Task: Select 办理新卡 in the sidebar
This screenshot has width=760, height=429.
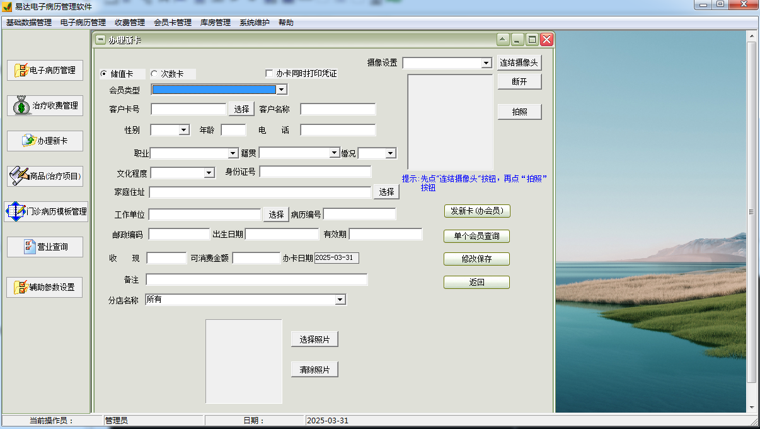Action: 45,141
